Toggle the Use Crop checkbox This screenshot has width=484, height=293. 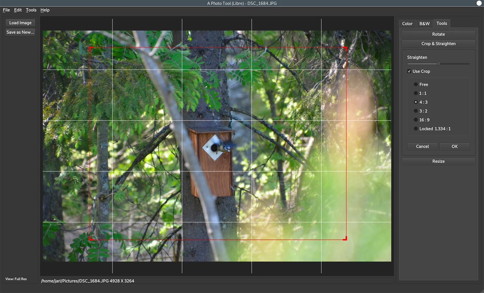[x=409, y=71]
